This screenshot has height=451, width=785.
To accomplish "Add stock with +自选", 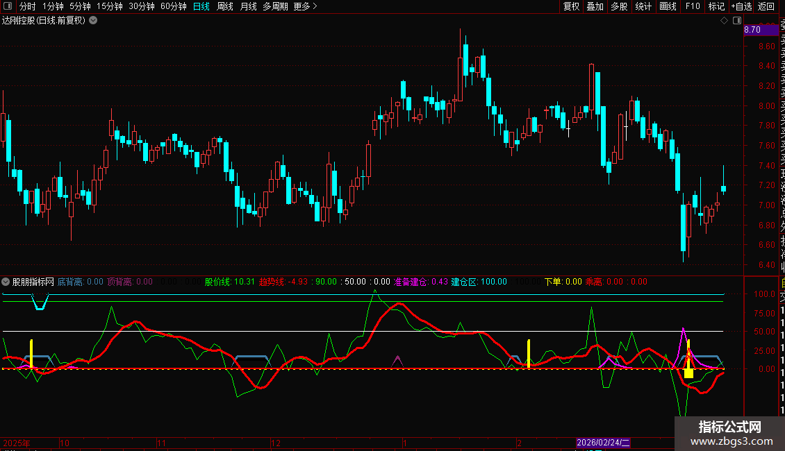I will tap(741, 6).
